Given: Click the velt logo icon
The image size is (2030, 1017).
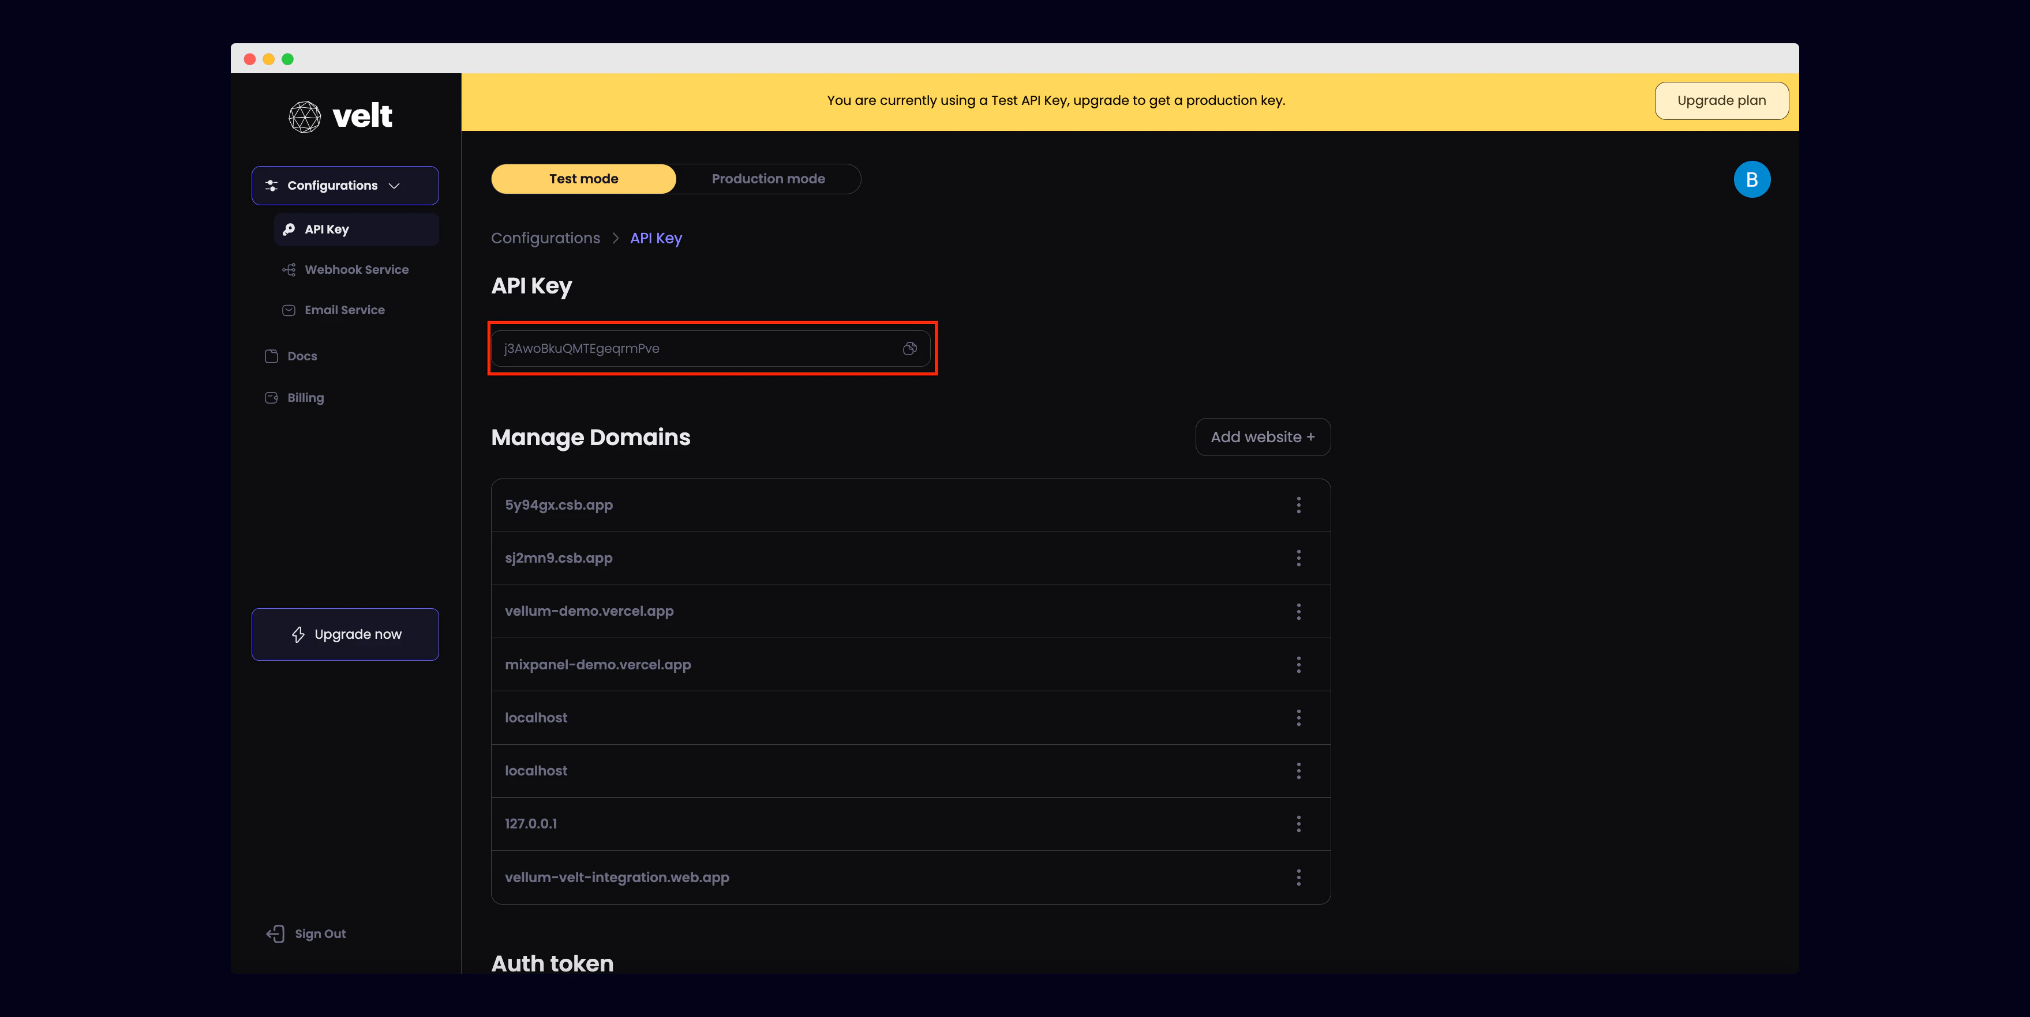Looking at the screenshot, I should (304, 116).
